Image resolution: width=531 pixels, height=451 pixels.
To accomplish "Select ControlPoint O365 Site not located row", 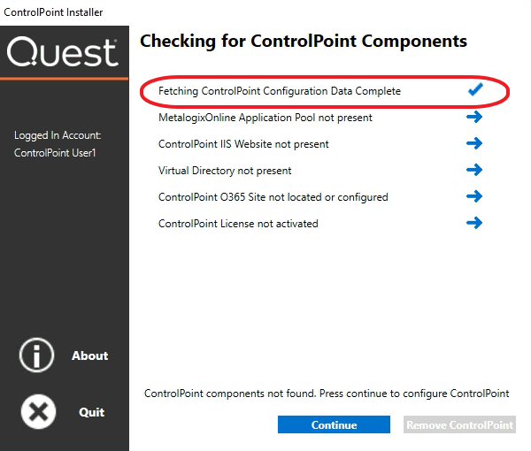I will tap(273, 197).
